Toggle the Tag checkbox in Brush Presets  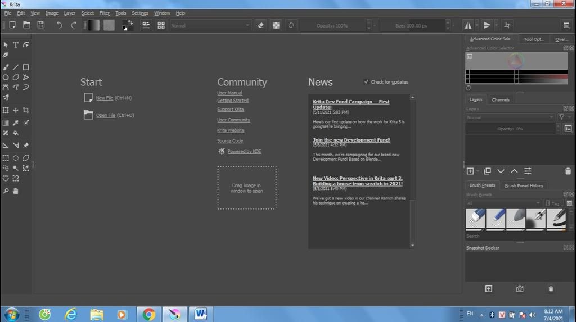[x=548, y=203]
